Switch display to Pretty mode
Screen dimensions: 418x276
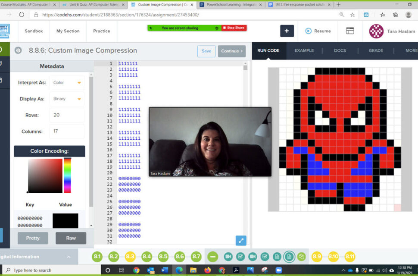tap(33, 238)
